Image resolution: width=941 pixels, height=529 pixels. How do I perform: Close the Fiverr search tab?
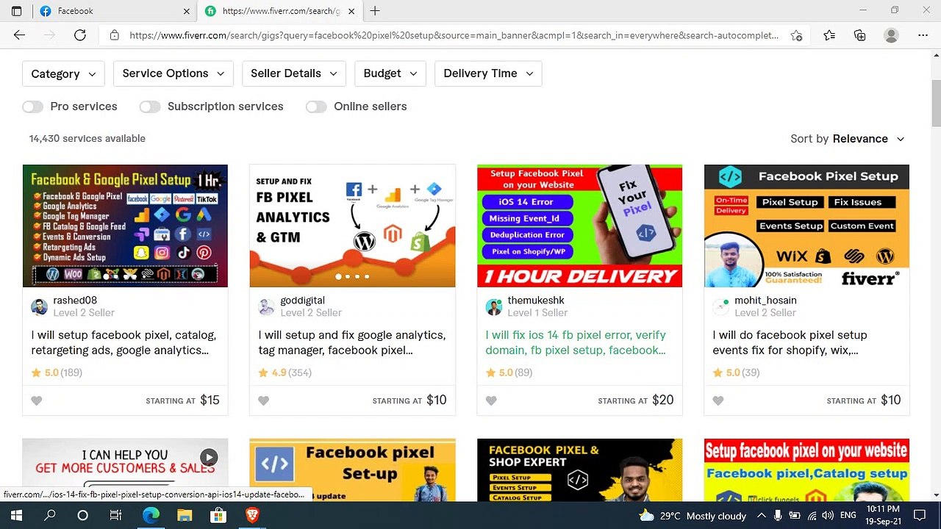(351, 11)
